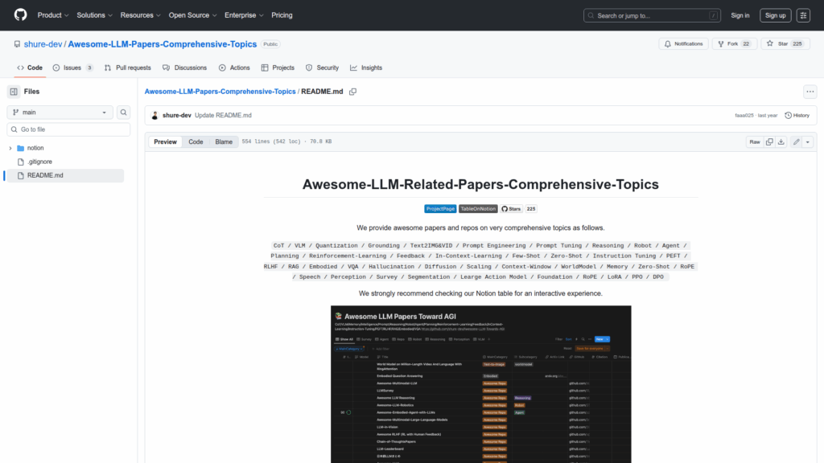Open the Product menu
The width and height of the screenshot is (824, 463).
(x=53, y=15)
